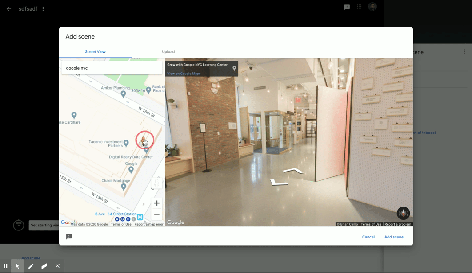Click Report a problem in Street View

pos(398,224)
